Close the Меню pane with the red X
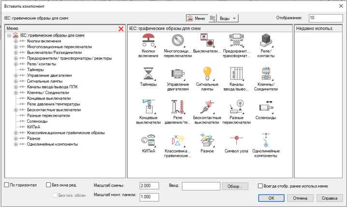Screen dimensions: 347x207 pyautogui.click(x=121, y=29)
